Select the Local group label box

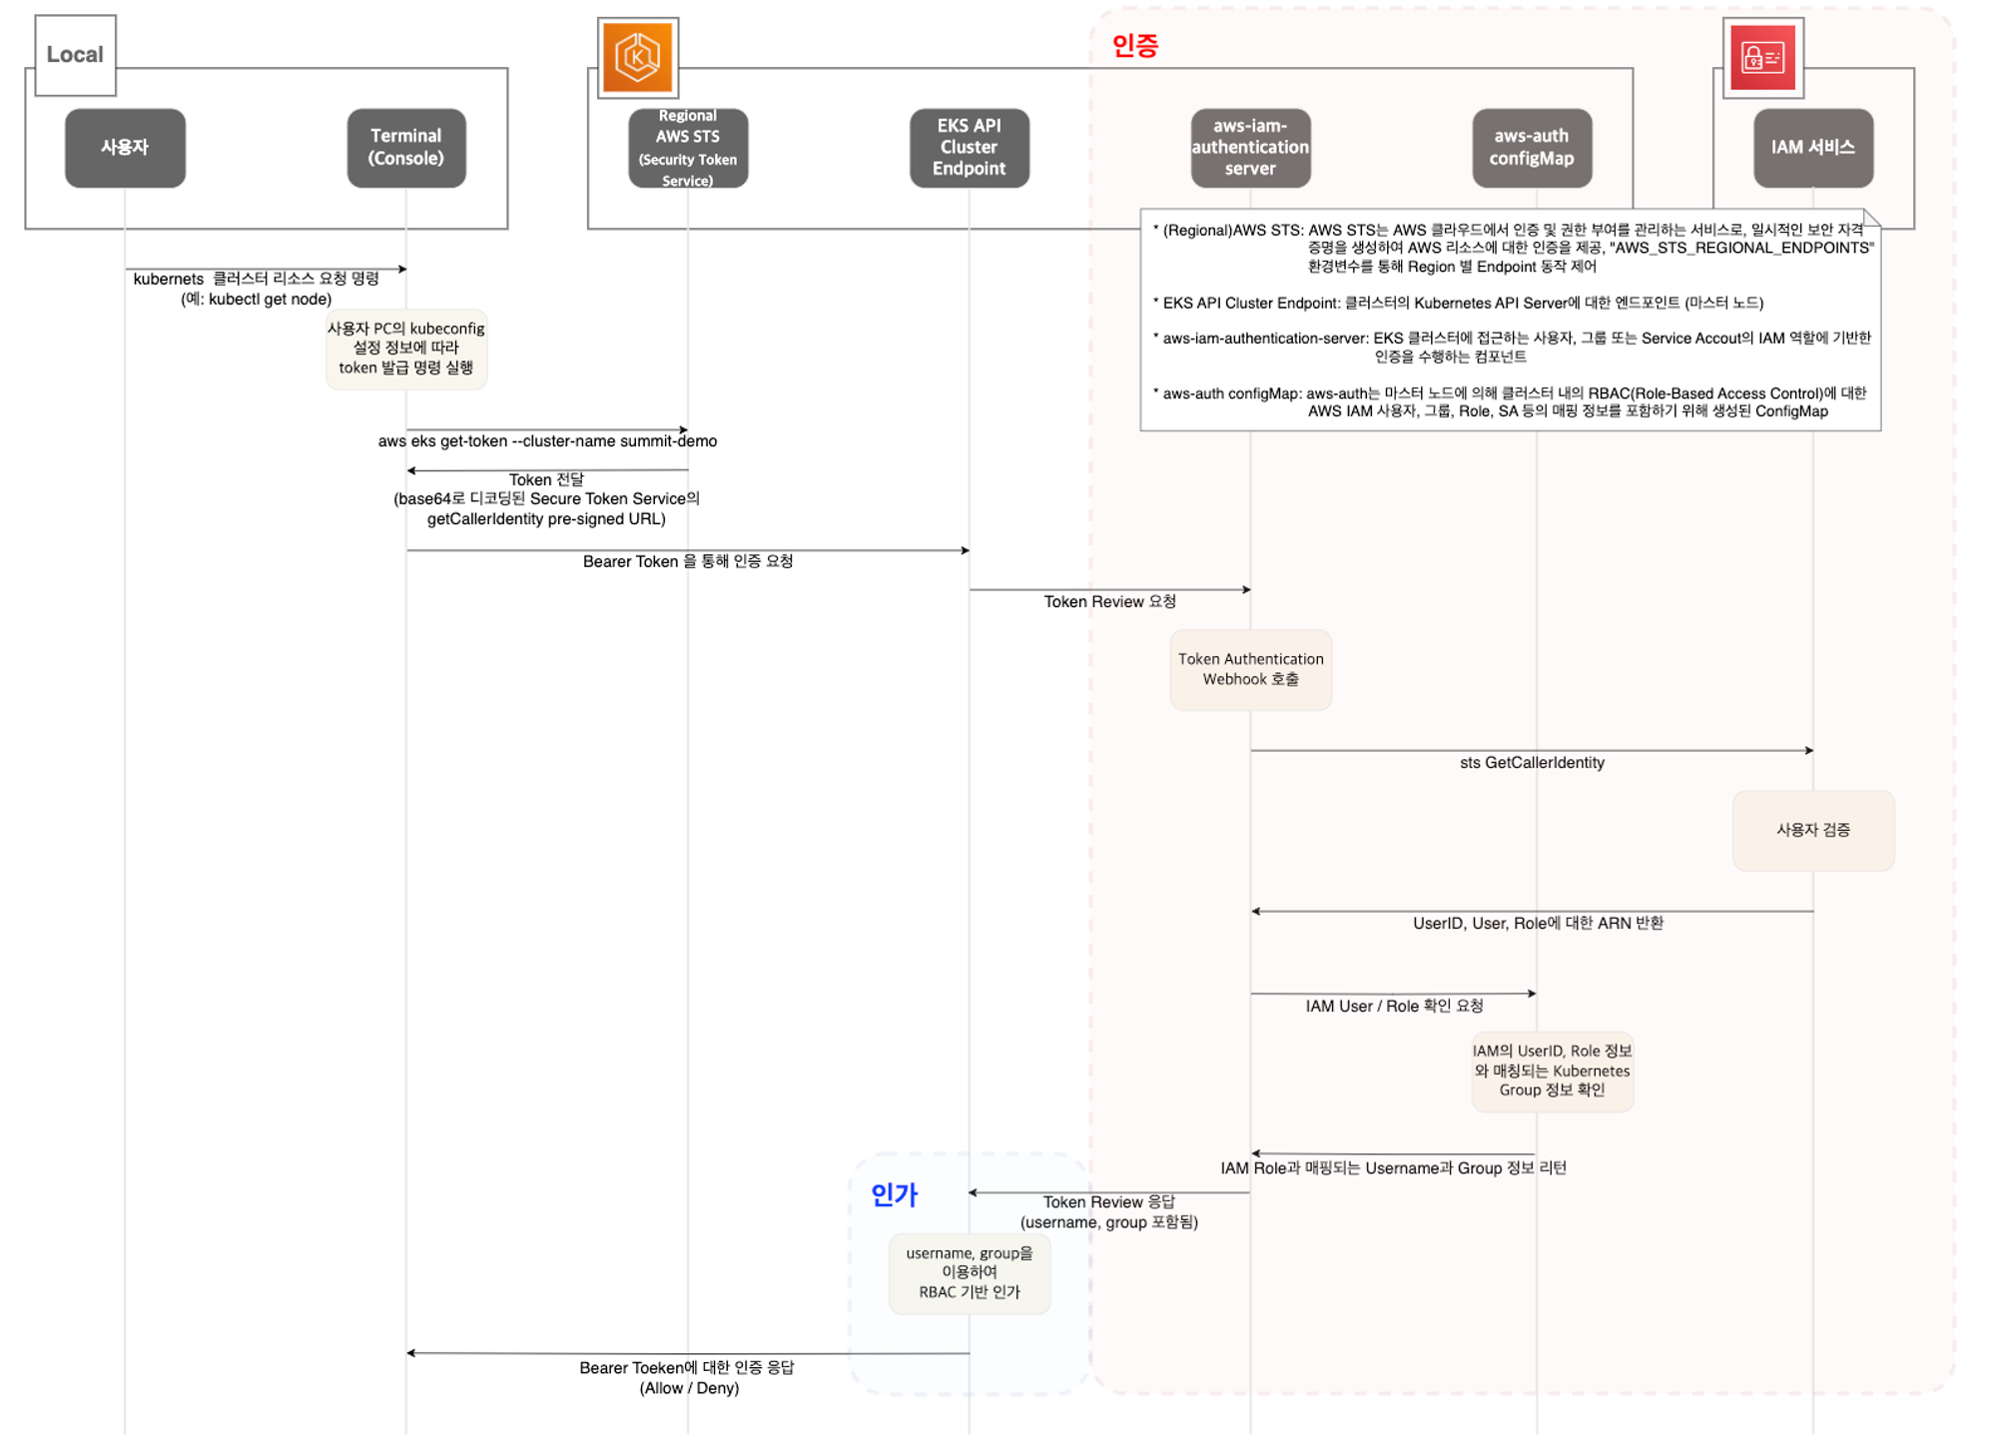point(75,55)
